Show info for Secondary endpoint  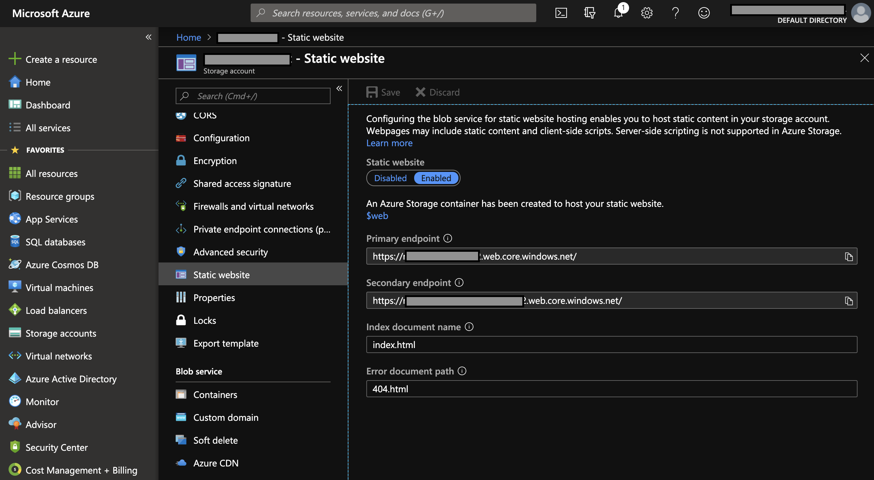point(459,282)
